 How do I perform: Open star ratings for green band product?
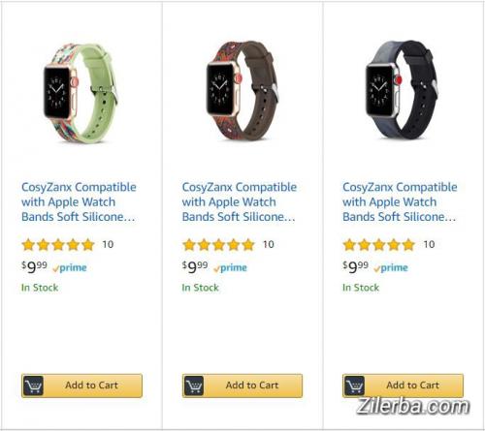[x=58, y=245]
